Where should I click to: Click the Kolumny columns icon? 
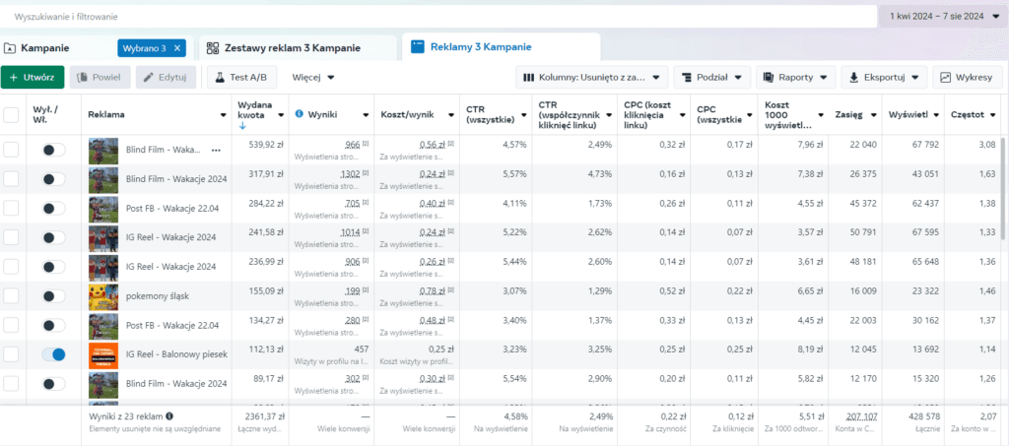528,77
